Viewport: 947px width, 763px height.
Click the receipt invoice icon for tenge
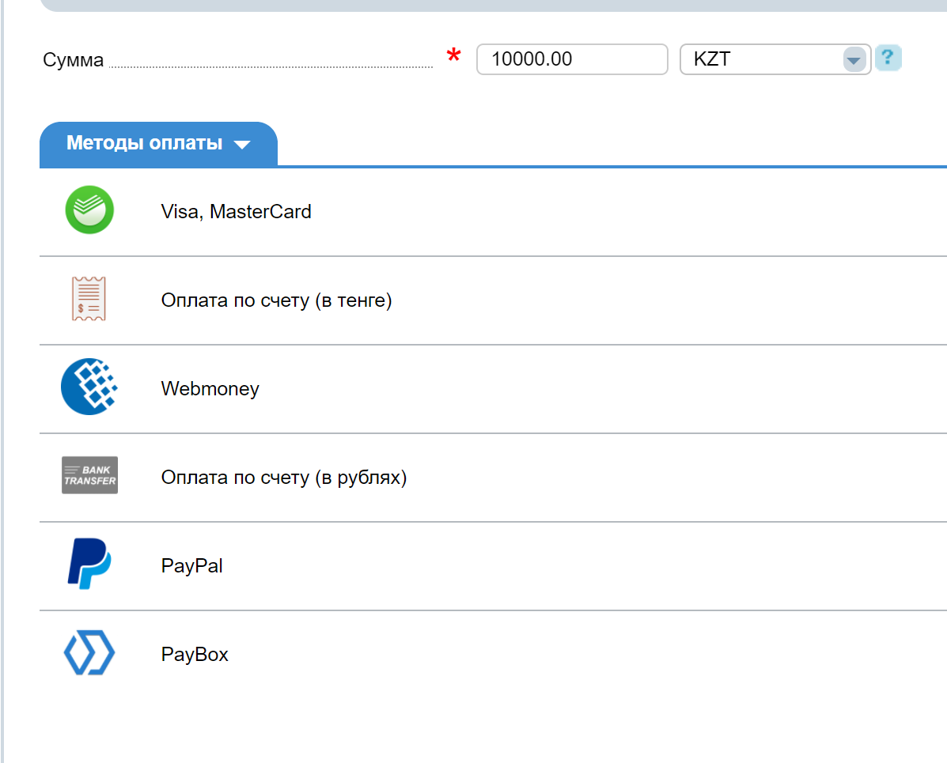[x=89, y=299]
